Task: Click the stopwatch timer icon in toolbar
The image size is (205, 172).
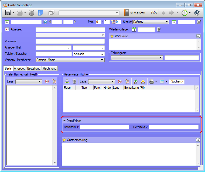Action: [184, 13]
